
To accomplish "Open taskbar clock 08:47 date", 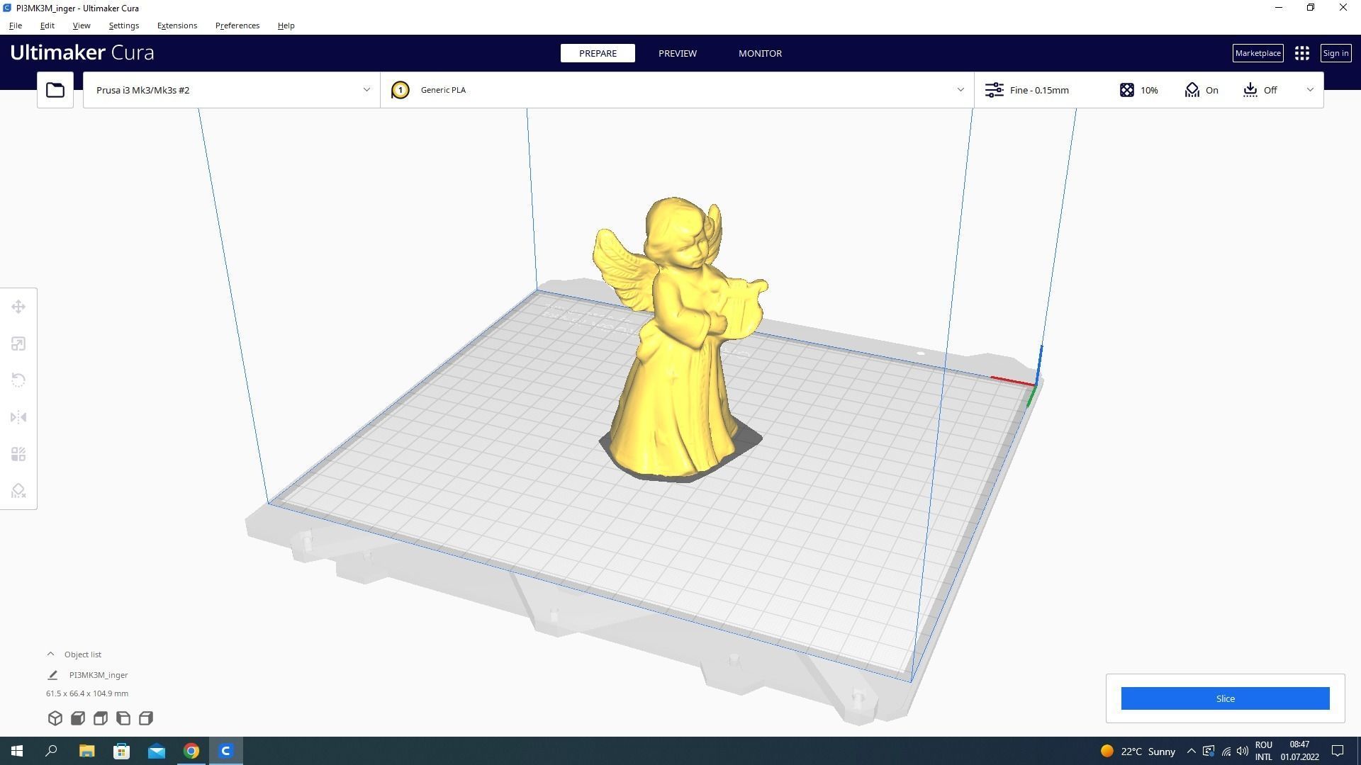I will click(x=1299, y=751).
